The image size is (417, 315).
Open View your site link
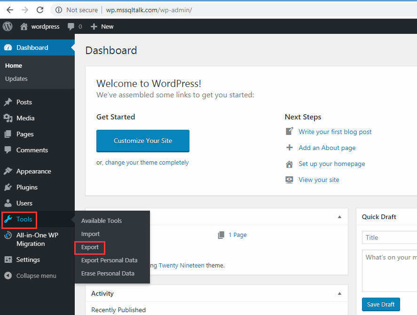(x=319, y=180)
